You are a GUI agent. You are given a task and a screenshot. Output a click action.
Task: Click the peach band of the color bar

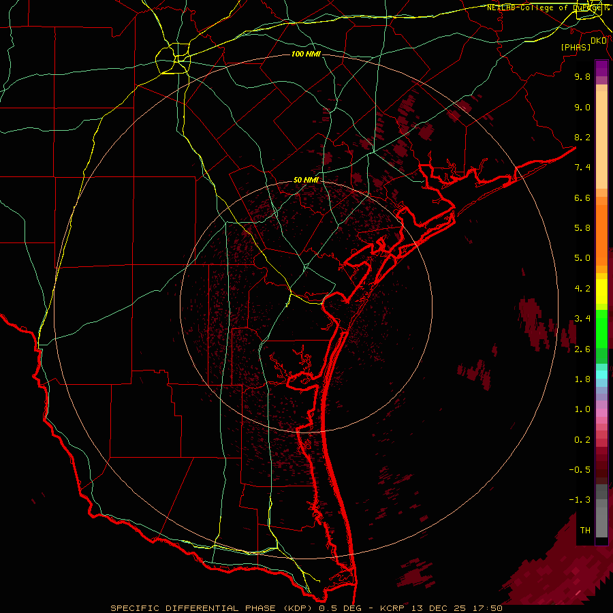[601, 140]
